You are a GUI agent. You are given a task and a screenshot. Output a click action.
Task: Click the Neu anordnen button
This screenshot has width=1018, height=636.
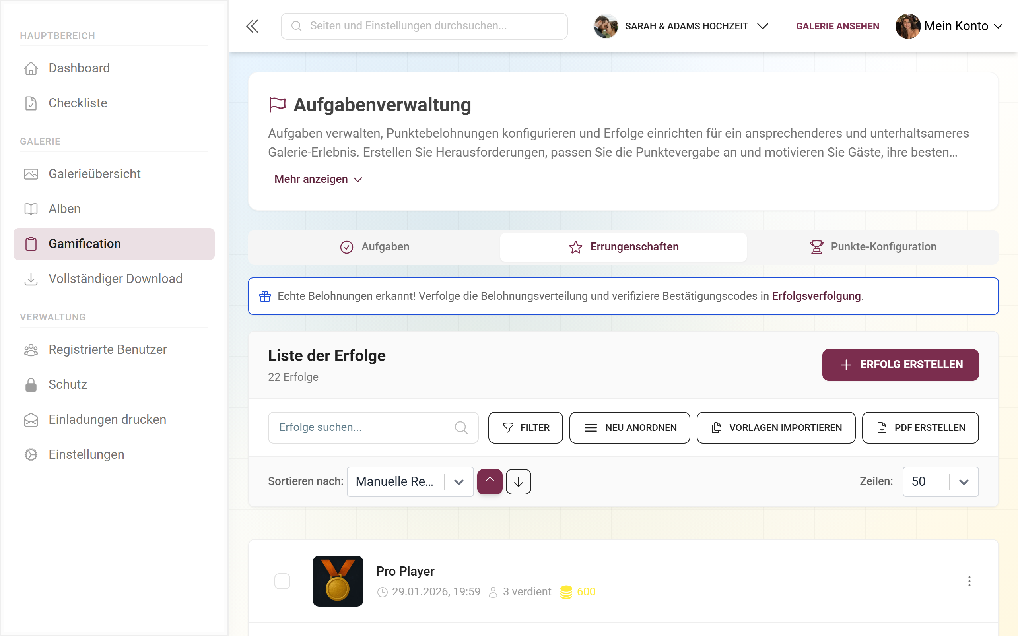coord(630,428)
